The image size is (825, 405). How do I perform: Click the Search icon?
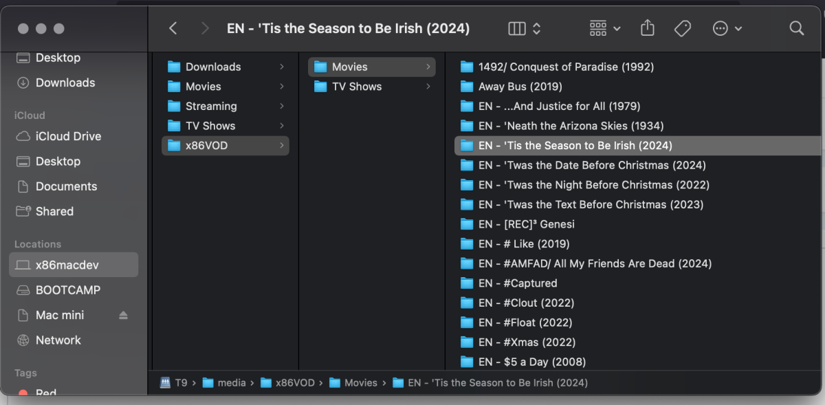[796, 28]
